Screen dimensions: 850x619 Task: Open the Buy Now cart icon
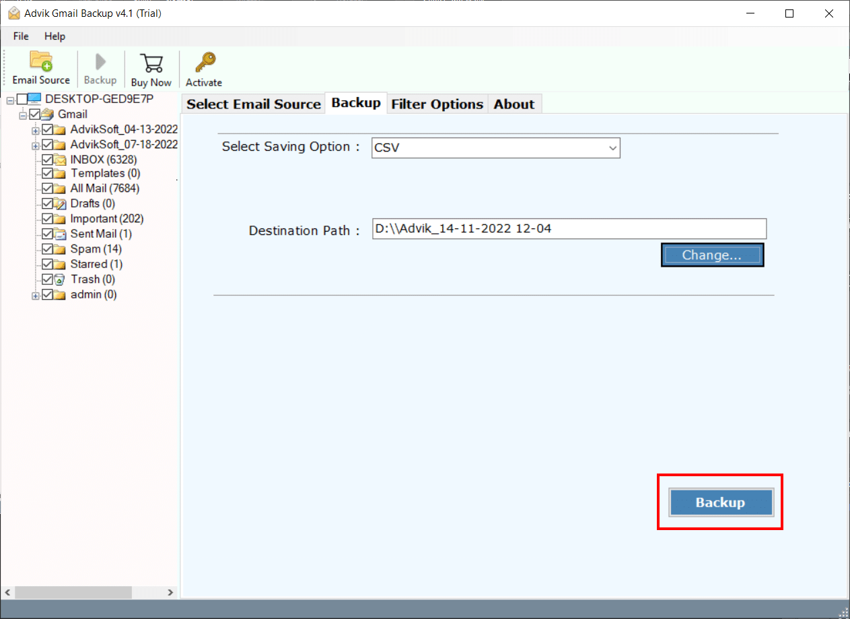pos(151,63)
